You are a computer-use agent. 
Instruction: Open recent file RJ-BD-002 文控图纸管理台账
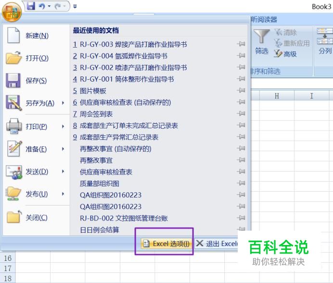pyautogui.click(x=124, y=218)
